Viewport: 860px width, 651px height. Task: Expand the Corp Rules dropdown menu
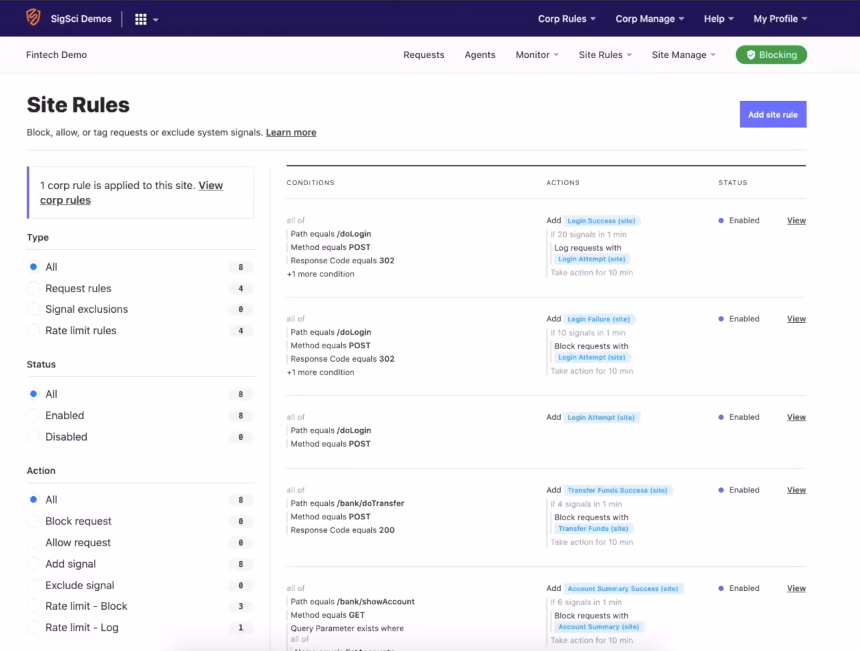click(566, 19)
